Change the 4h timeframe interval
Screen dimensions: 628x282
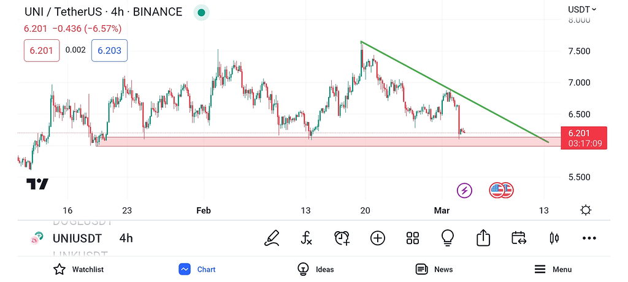coord(126,238)
